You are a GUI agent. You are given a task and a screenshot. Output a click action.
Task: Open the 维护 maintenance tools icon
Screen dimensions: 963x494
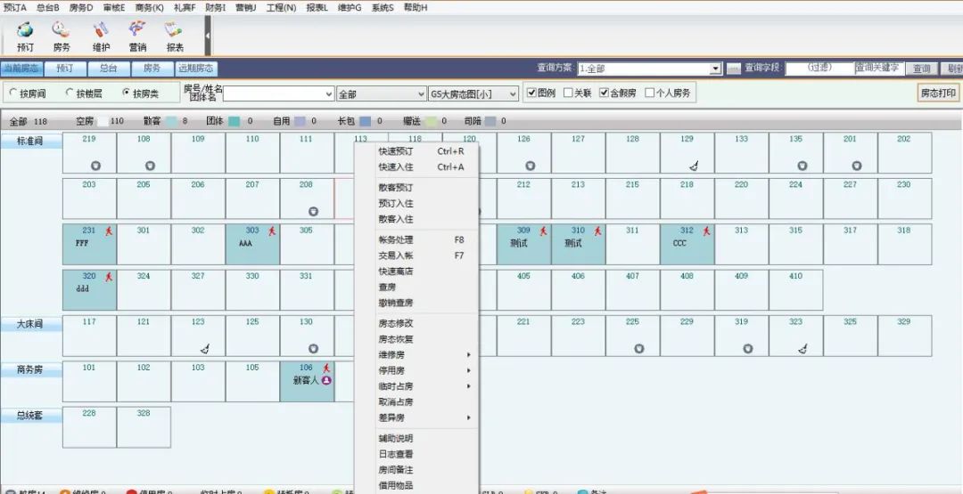(x=101, y=36)
